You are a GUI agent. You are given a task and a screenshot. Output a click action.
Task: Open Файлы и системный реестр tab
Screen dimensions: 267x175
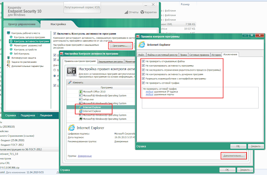tap(162, 55)
